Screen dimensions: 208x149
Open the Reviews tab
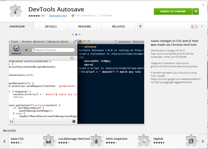85,27
